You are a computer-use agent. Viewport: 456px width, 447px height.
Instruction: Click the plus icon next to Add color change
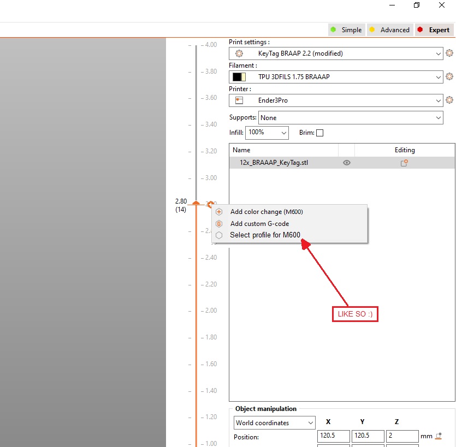tap(218, 212)
